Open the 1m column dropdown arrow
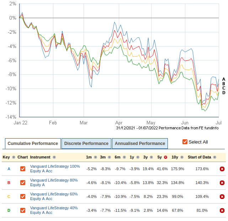This screenshot has width=228, height=221. coord(95,157)
